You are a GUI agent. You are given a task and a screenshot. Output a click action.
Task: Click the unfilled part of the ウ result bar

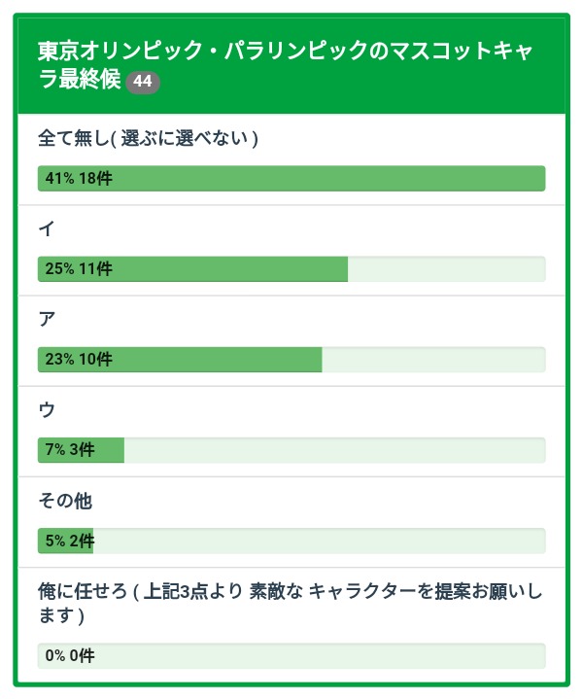click(x=334, y=450)
